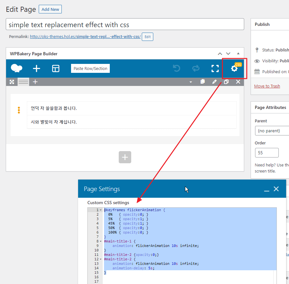The height and width of the screenshot is (284, 289).
Task: Click the animation-delay: 5s code line
Action: click(133, 268)
